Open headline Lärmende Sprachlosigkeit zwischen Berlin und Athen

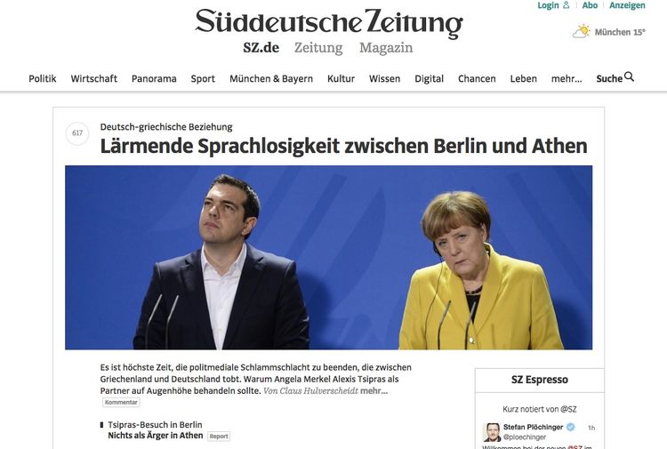coord(343,146)
